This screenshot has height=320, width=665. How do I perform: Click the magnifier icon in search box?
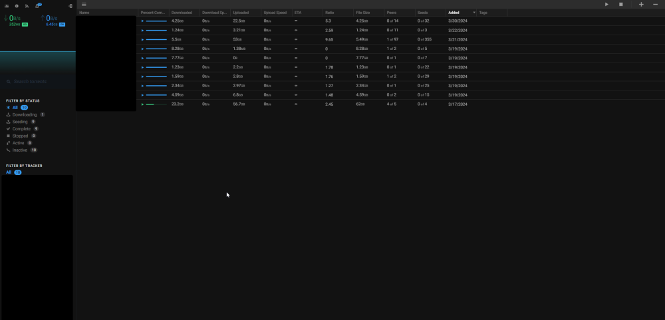[9, 81]
